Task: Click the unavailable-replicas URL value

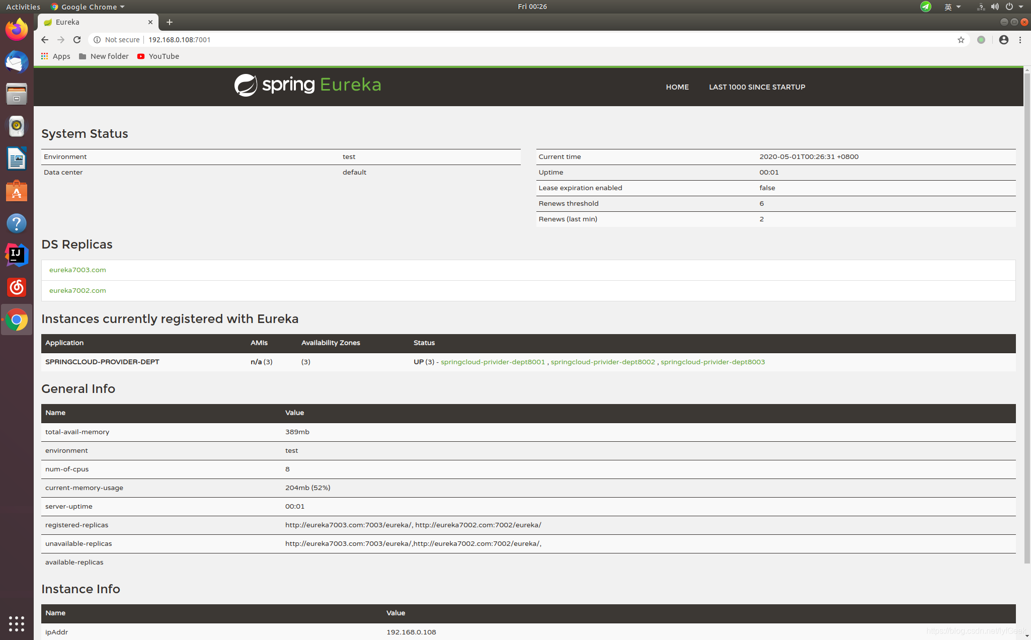Action: click(x=413, y=543)
